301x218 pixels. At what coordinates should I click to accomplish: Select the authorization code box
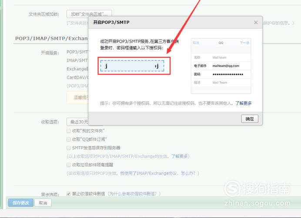(x=132, y=66)
